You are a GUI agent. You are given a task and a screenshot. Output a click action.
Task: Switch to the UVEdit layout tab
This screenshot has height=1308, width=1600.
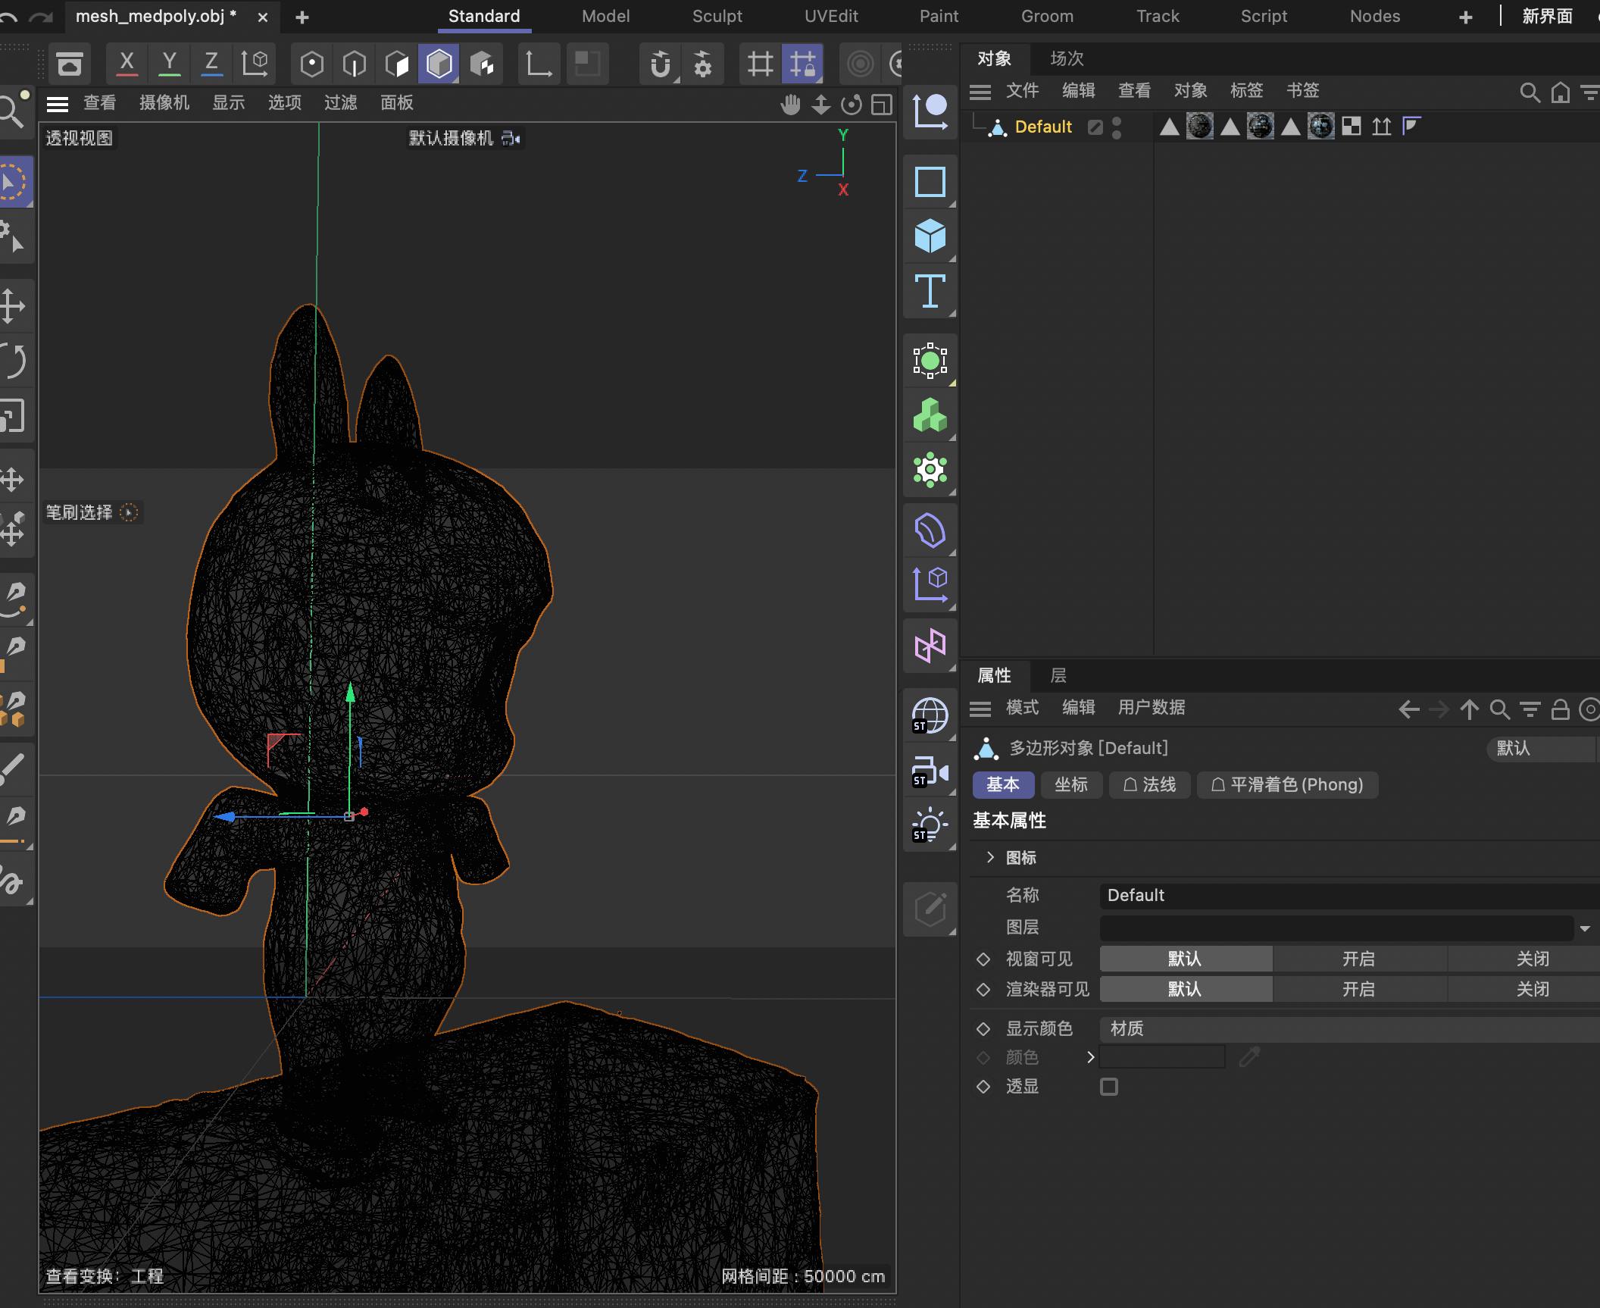pyautogui.click(x=831, y=16)
